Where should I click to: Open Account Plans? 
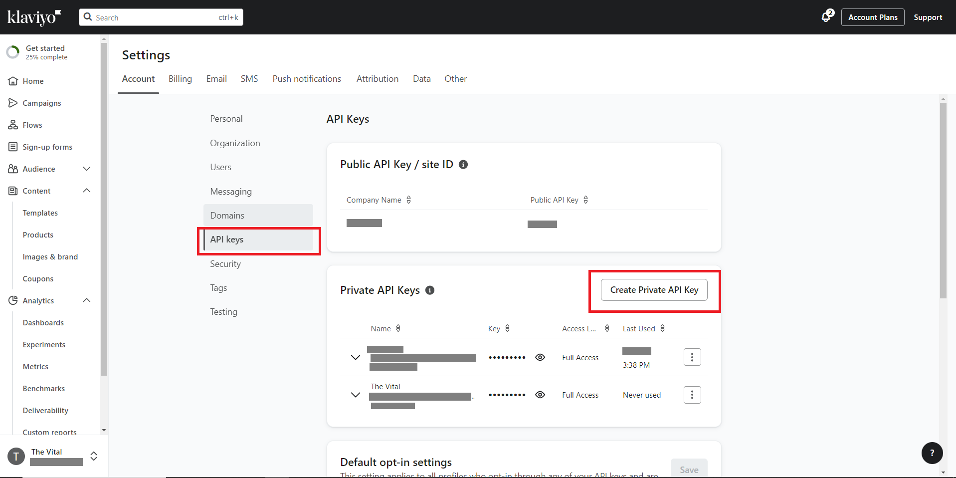click(x=872, y=17)
